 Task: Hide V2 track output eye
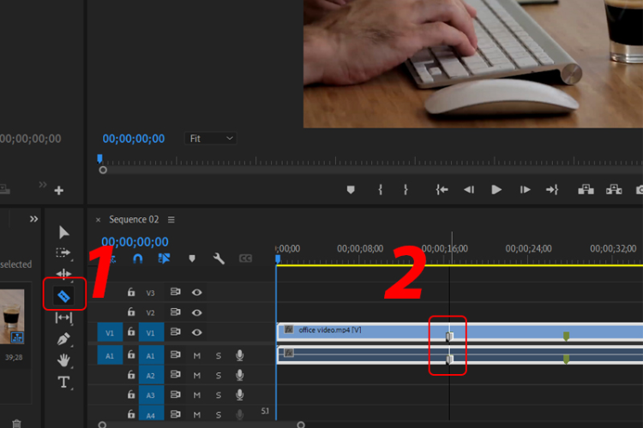pos(197,312)
